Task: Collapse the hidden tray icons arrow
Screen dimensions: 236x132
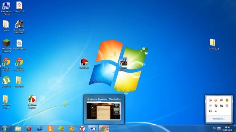Action: tap(219, 129)
